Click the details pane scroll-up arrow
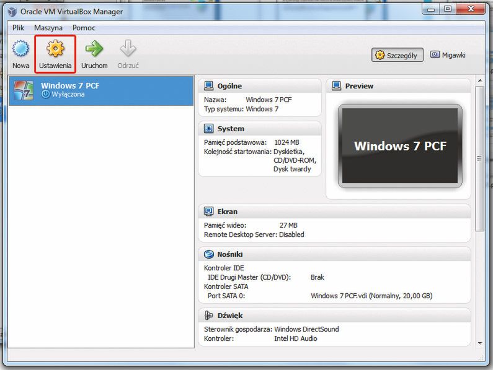Image resolution: width=493 pixels, height=370 pixels. click(x=480, y=80)
